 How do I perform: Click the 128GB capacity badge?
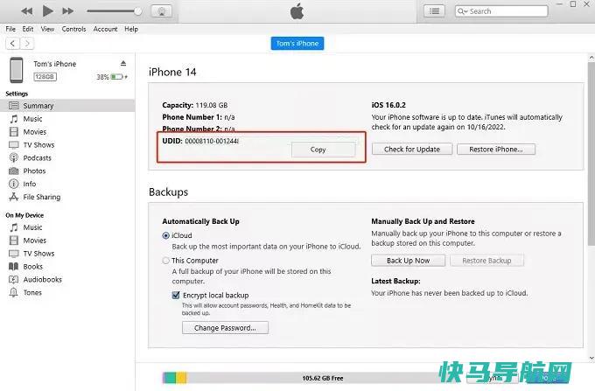[x=45, y=77]
